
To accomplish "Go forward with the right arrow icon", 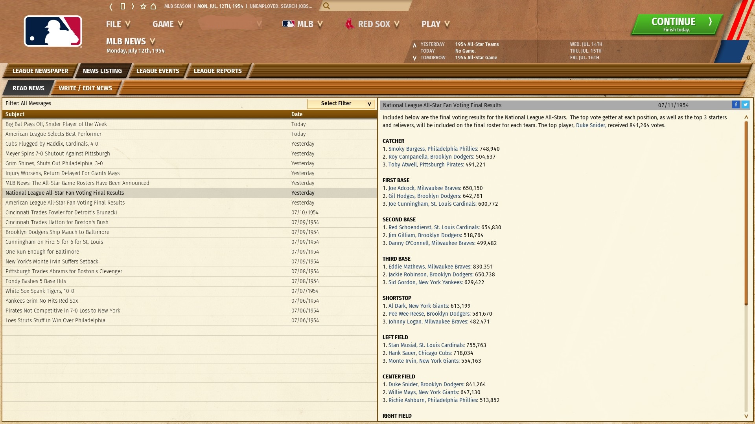I will click(x=133, y=6).
